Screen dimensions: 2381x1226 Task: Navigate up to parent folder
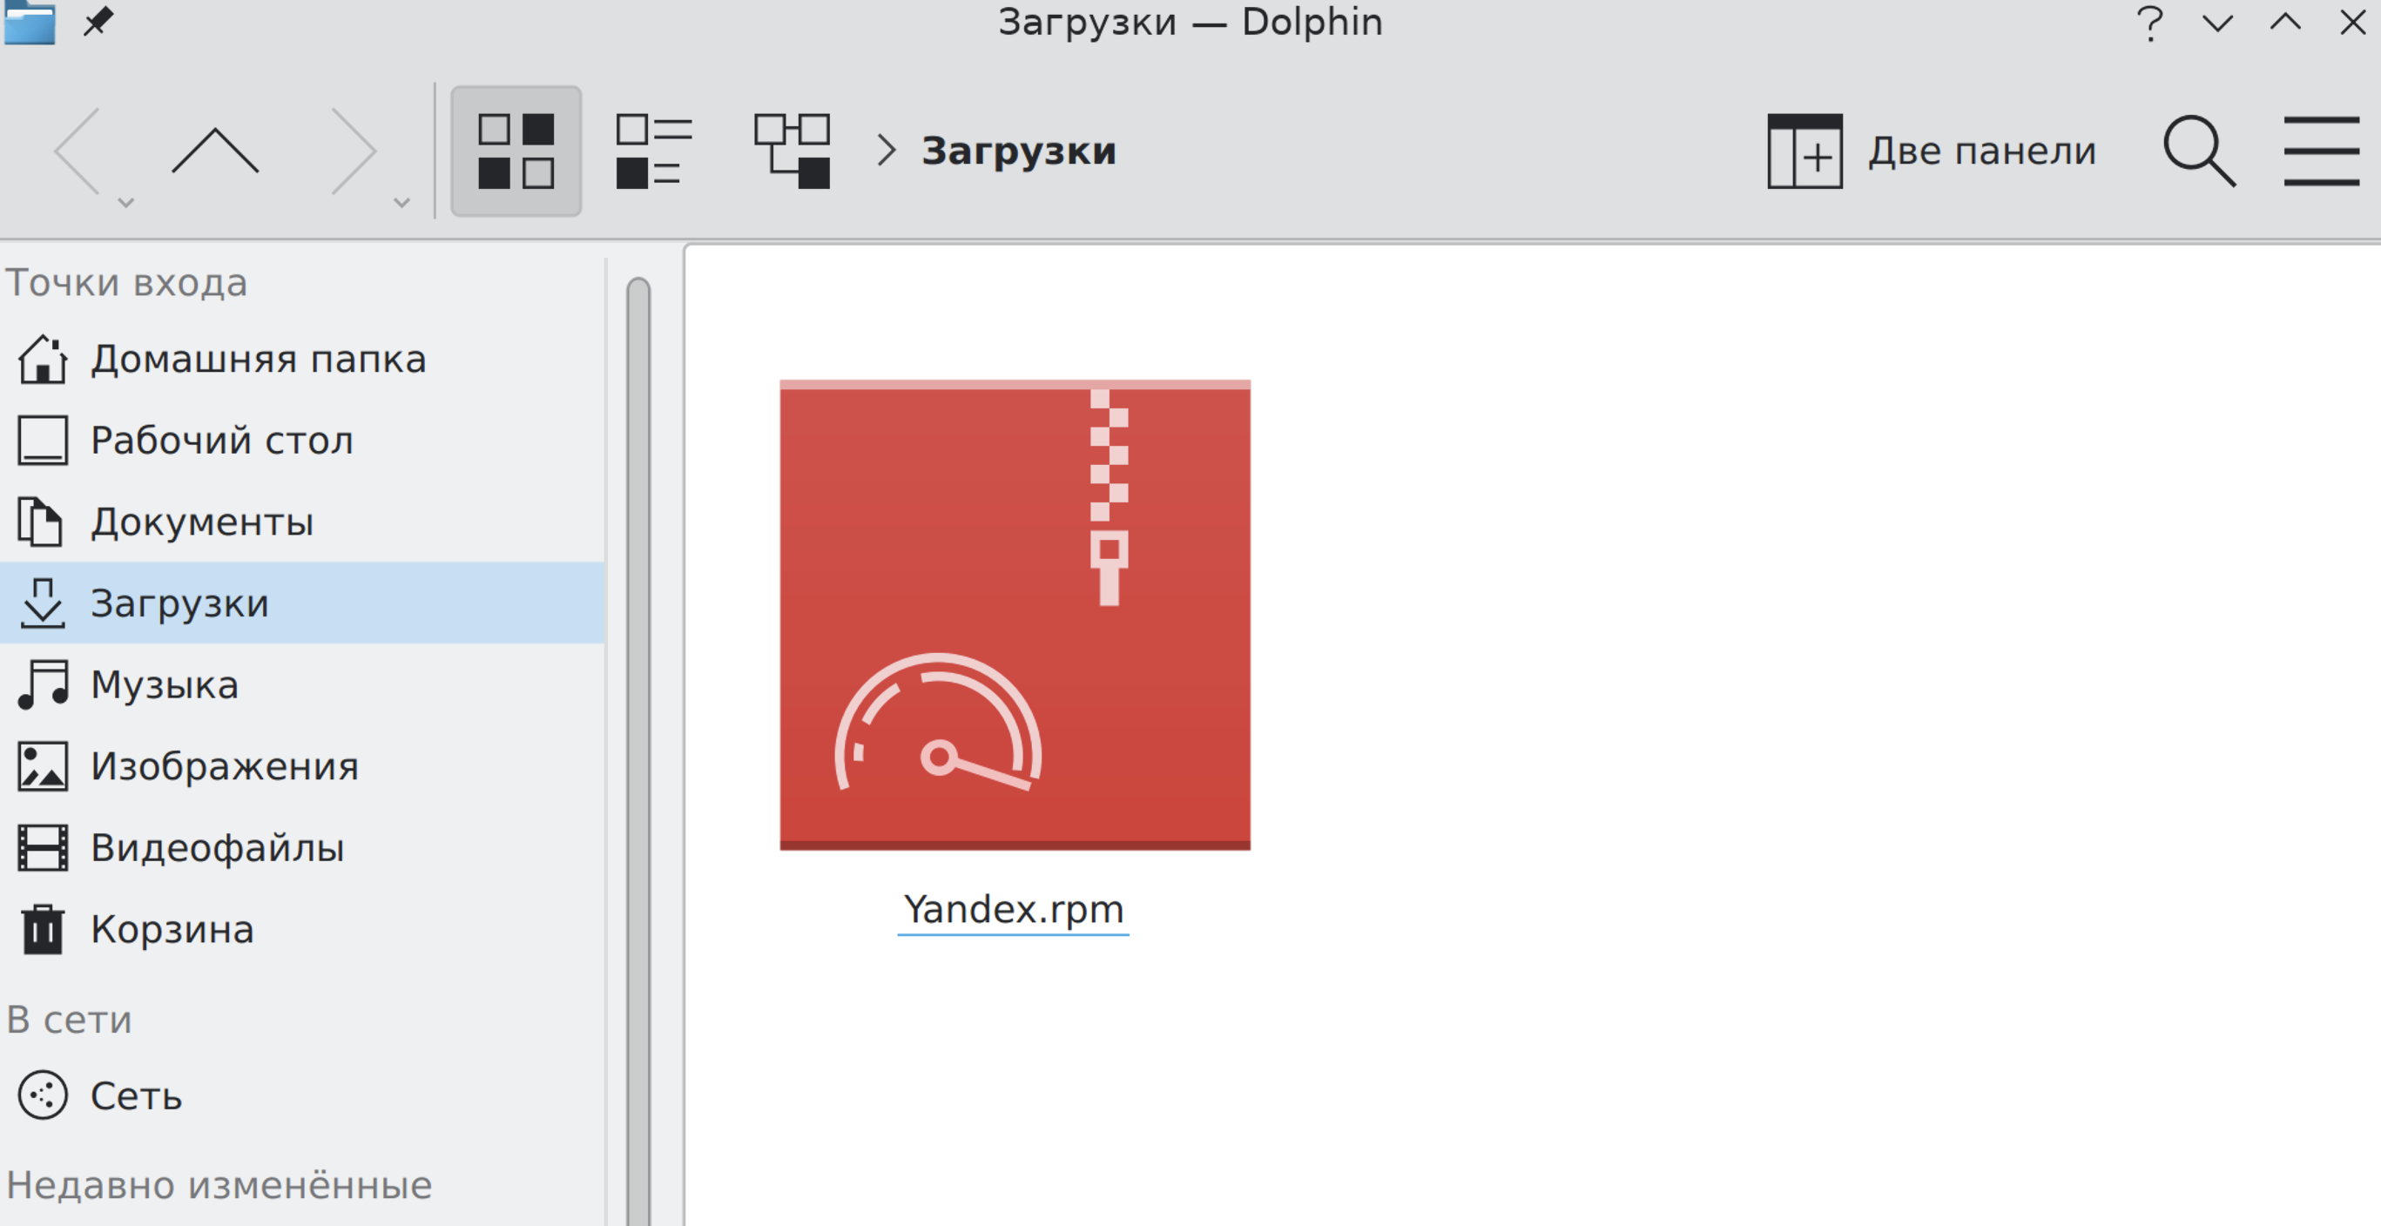click(x=215, y=151)
